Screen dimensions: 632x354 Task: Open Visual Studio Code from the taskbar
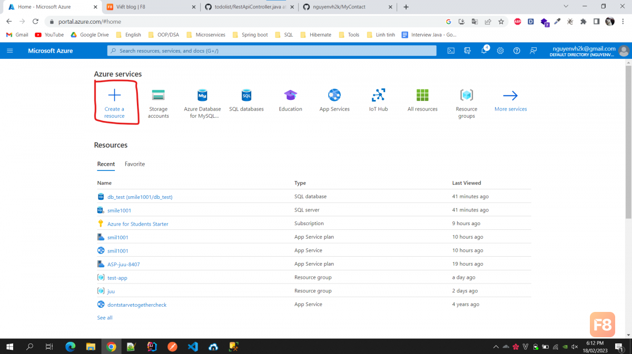coord(193,347)
